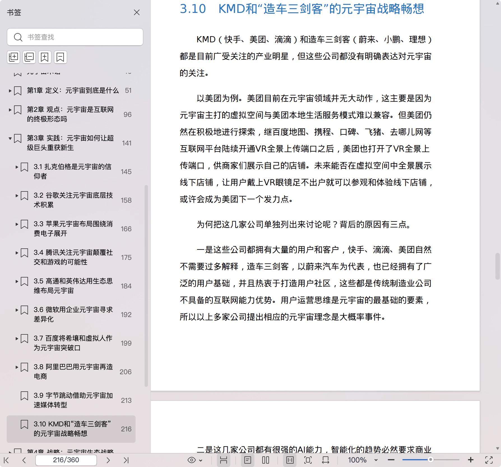Go to previous page arrow

(24, 460)
